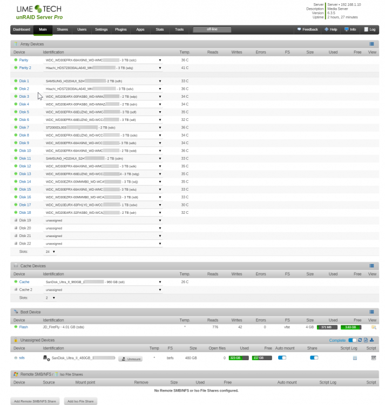Click the Log page icon

coord(366,30)
